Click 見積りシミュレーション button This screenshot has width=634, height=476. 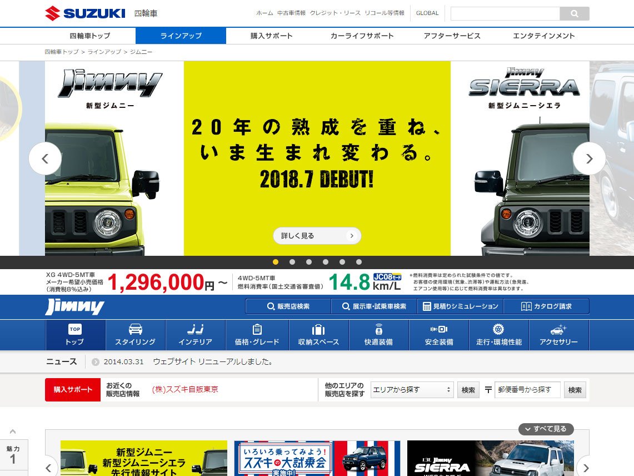pos(461,306)
